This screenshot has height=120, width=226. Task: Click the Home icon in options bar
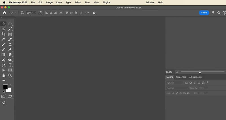[4, 13]
